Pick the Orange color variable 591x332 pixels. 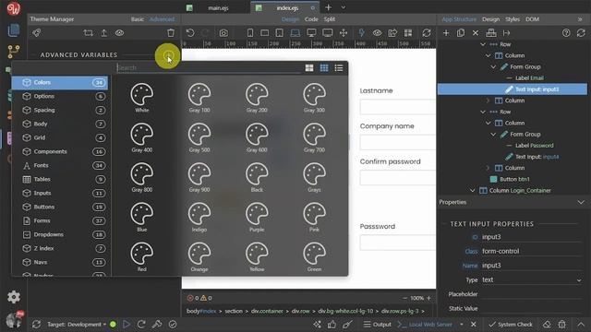click(199, 257)
